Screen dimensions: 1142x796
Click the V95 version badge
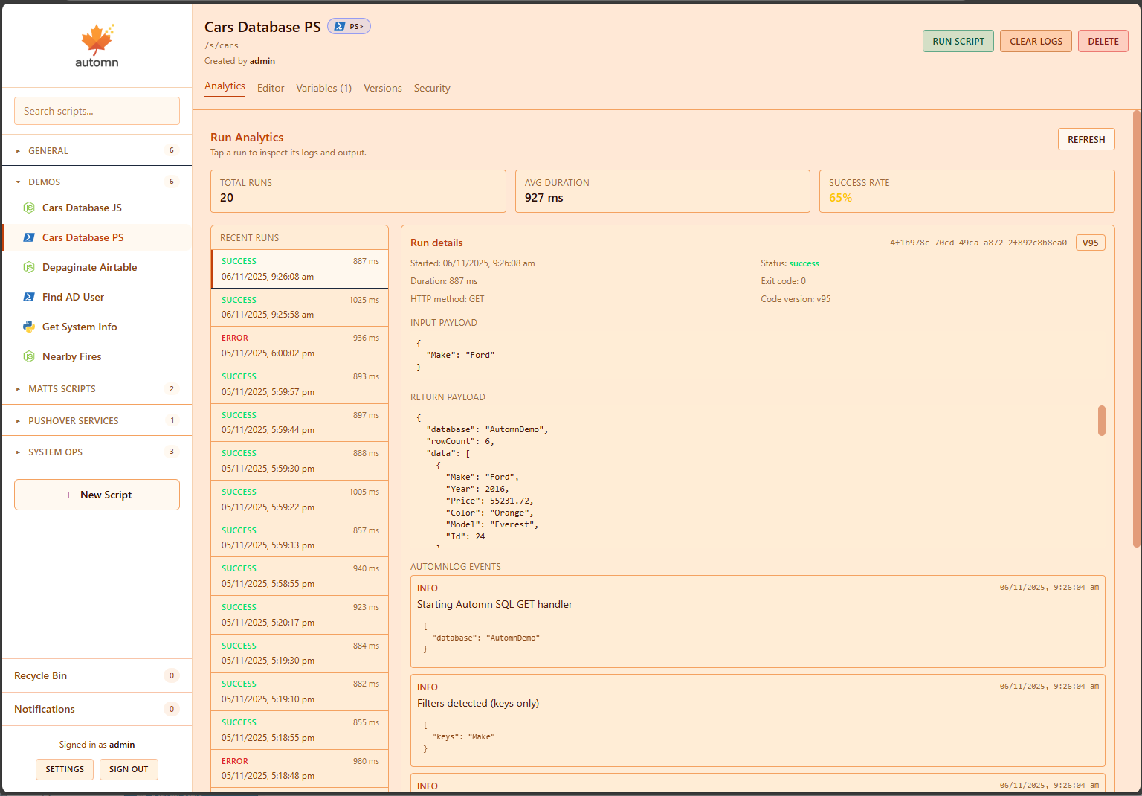[x=1091, y=243]
